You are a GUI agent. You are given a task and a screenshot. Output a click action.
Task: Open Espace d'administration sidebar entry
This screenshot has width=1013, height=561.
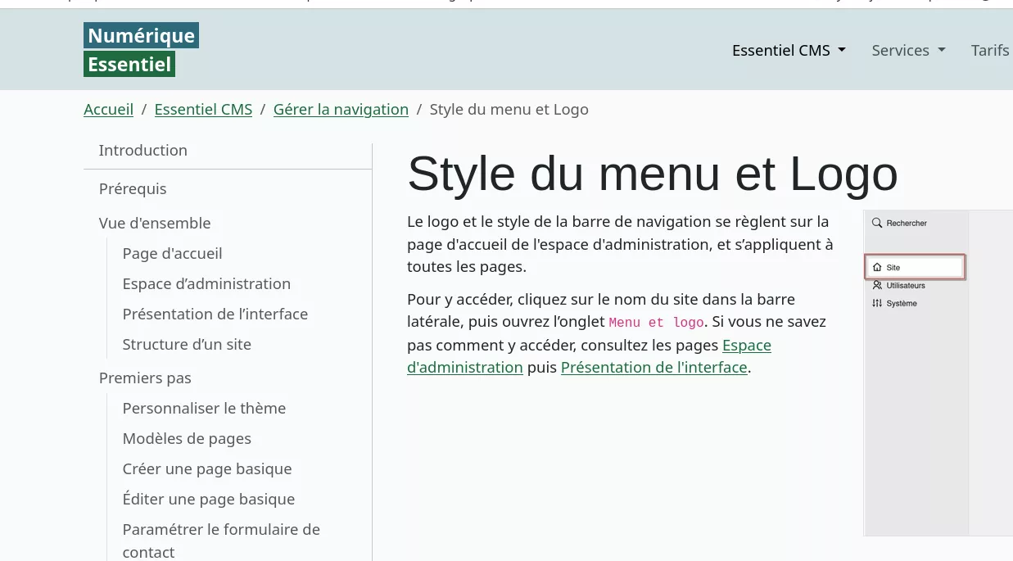(206, 283)
